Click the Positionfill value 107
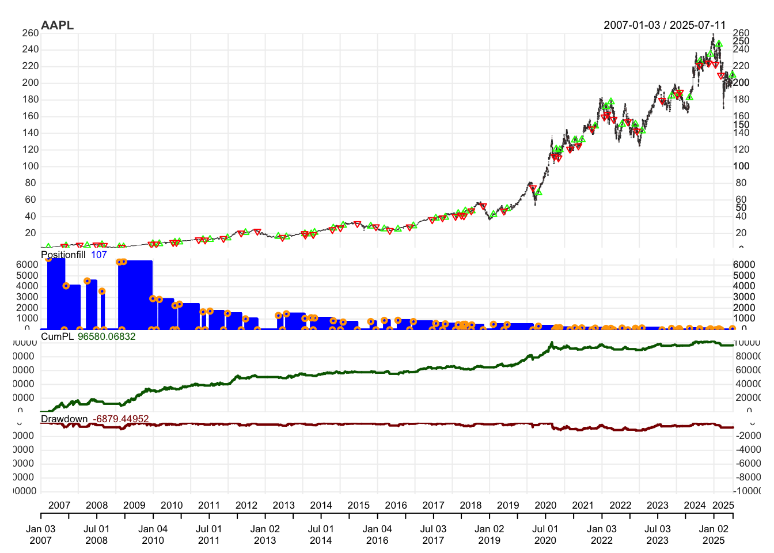The image size is (774, 553). coord(99,255)
